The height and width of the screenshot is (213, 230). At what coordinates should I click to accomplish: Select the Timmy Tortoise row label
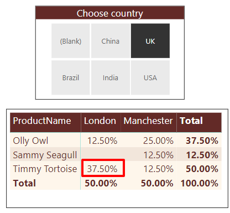(45, 169)
